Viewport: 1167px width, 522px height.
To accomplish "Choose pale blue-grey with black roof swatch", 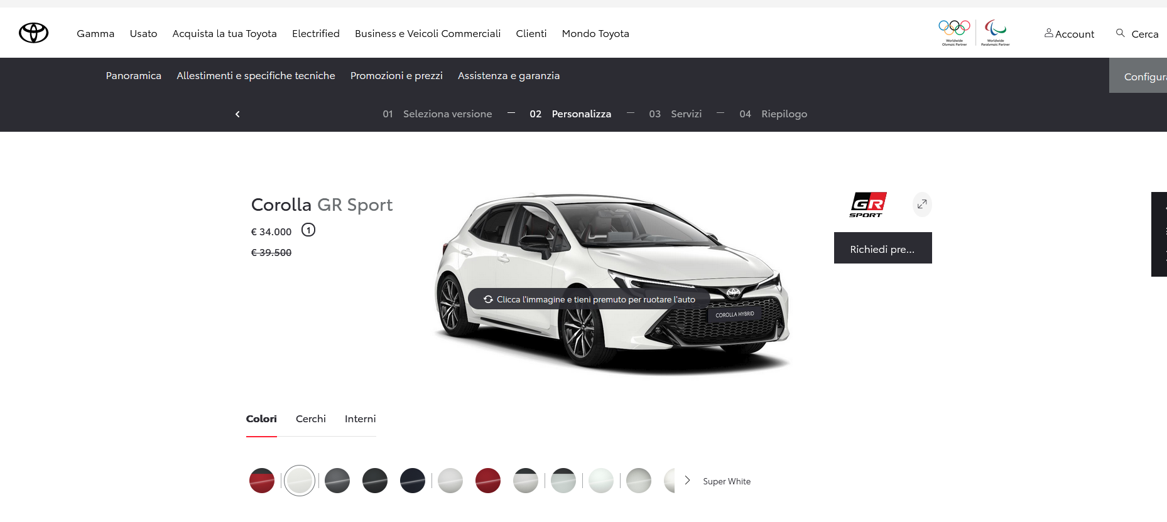I will (x=563, y=481).
